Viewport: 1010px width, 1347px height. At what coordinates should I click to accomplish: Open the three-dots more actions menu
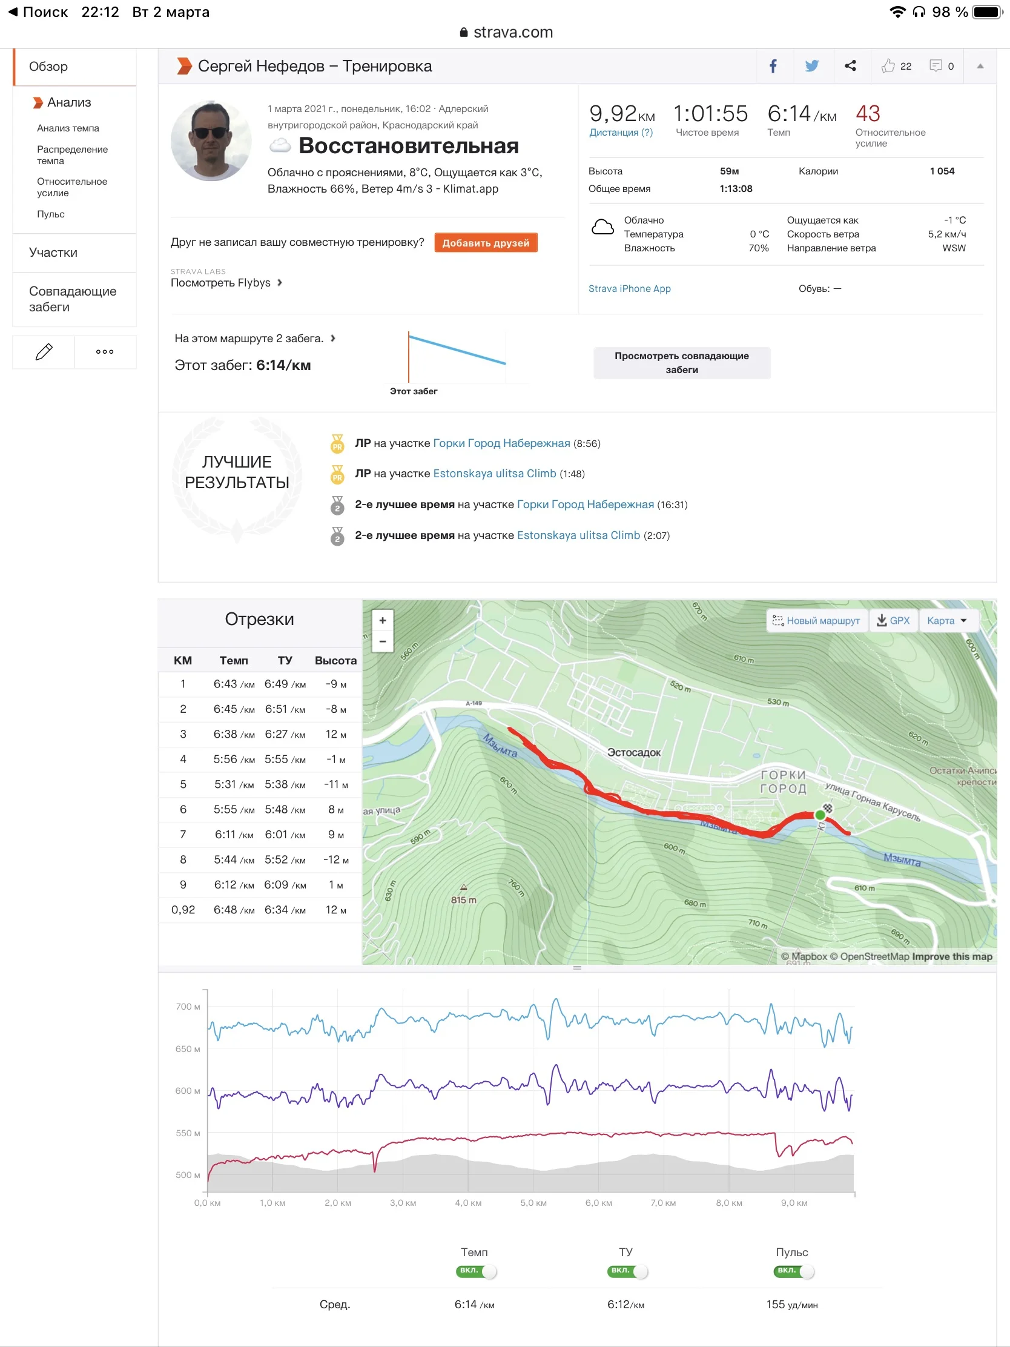[x=105, y=351]
